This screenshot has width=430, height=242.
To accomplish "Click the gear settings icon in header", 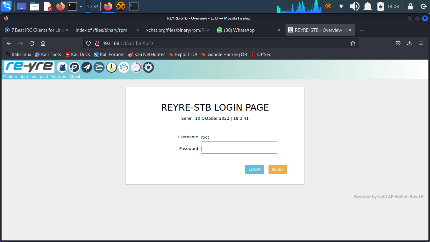I will coord(148,67).
